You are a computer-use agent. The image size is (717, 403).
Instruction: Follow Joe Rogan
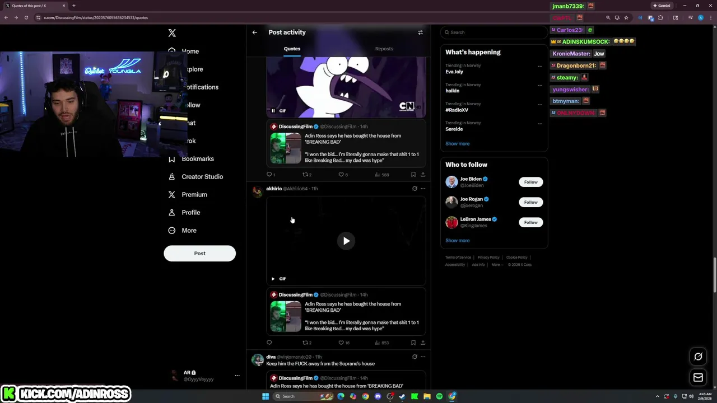click(530, 202)
